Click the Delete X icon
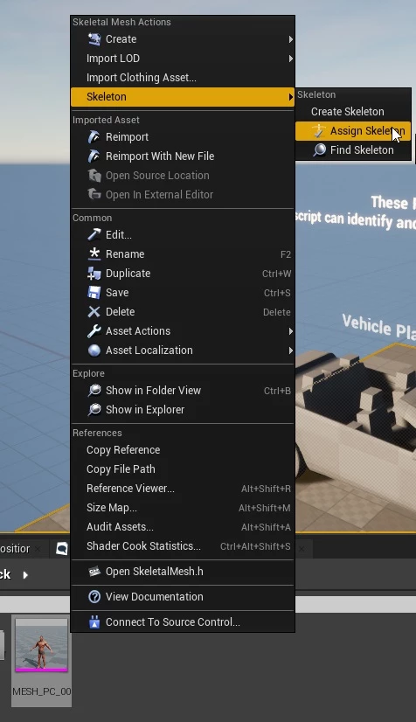 point(94,312)
